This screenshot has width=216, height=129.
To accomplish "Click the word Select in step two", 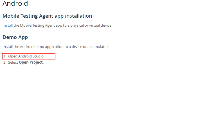I will pyautogui.click(x=13, y=62).
